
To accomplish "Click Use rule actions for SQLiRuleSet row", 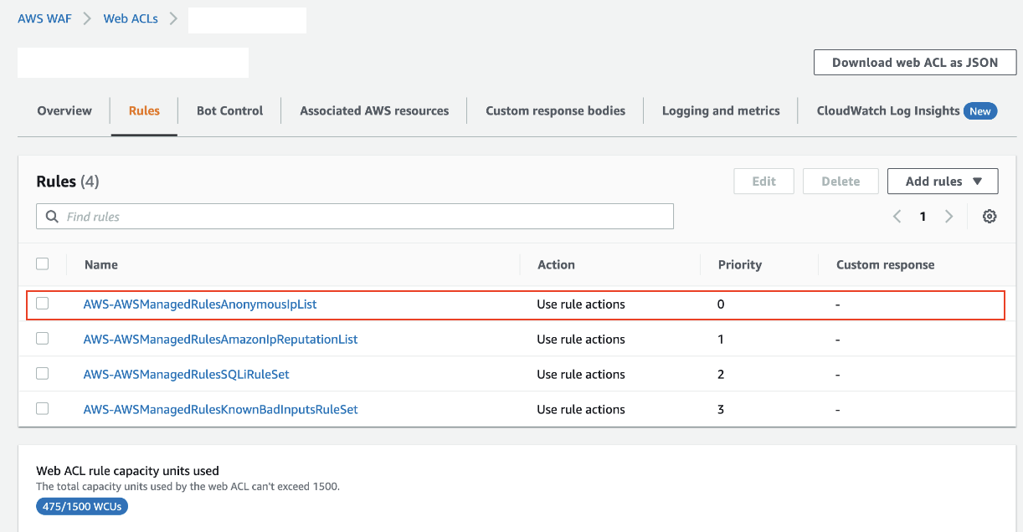I will point(581,375).
